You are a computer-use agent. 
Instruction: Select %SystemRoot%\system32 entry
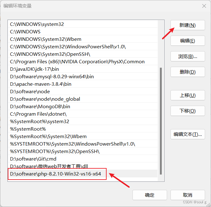(x=83, y=121)
